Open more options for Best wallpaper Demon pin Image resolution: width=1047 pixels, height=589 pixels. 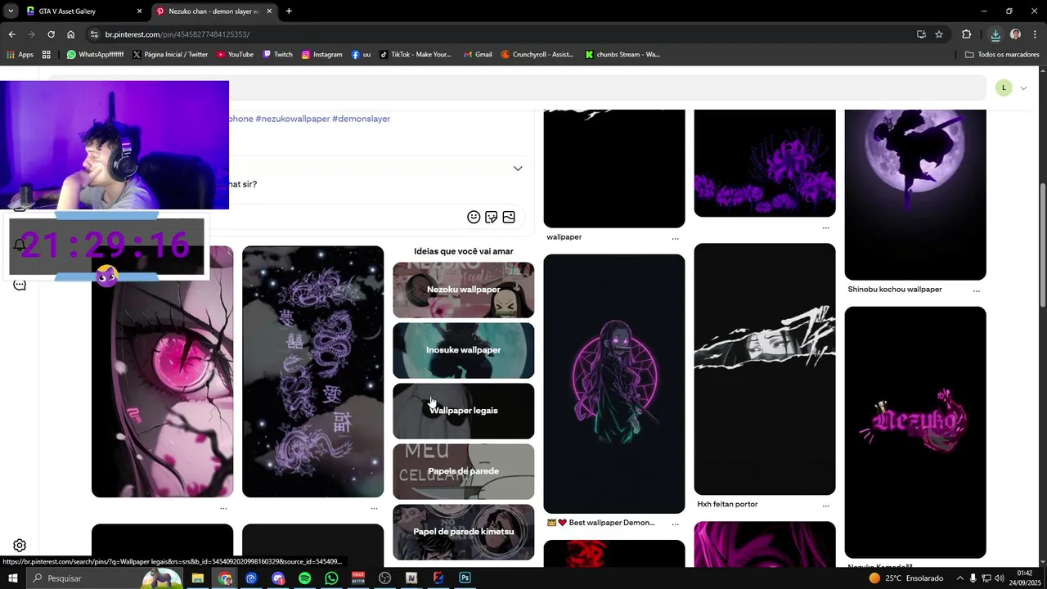[x=675, y=524]
